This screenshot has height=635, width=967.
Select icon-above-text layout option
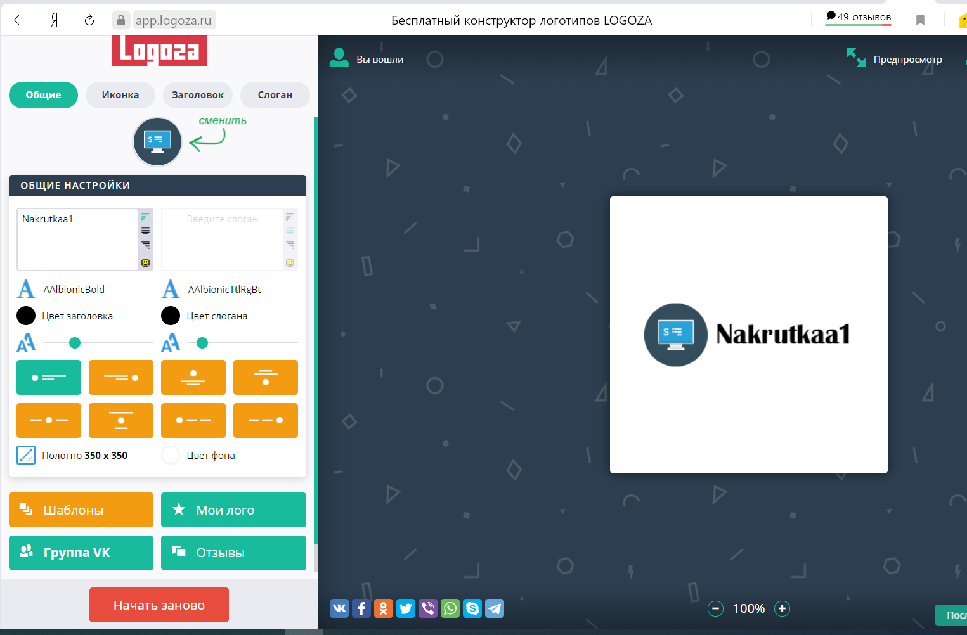coord(193,378)
